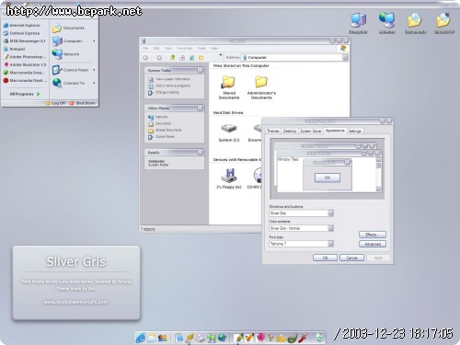Click Cancel in the Display Properties dialog

351,258
